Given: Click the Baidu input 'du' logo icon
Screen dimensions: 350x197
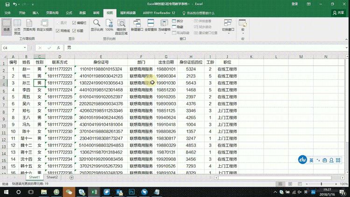Looking at the screenshot, I should pos(302,160).
